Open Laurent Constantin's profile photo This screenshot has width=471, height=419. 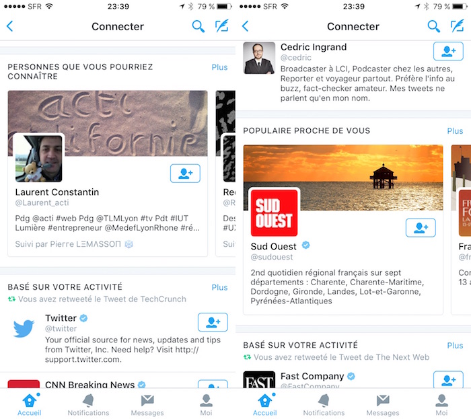[x=39, y=158]
